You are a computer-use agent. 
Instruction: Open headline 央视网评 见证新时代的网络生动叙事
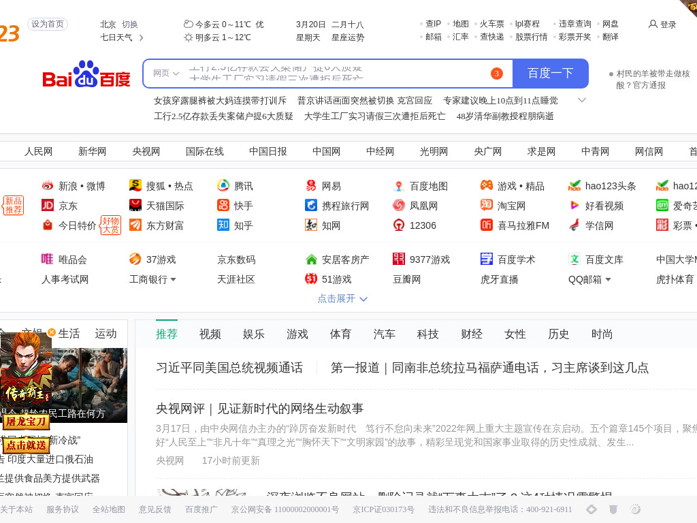[259, 409]
